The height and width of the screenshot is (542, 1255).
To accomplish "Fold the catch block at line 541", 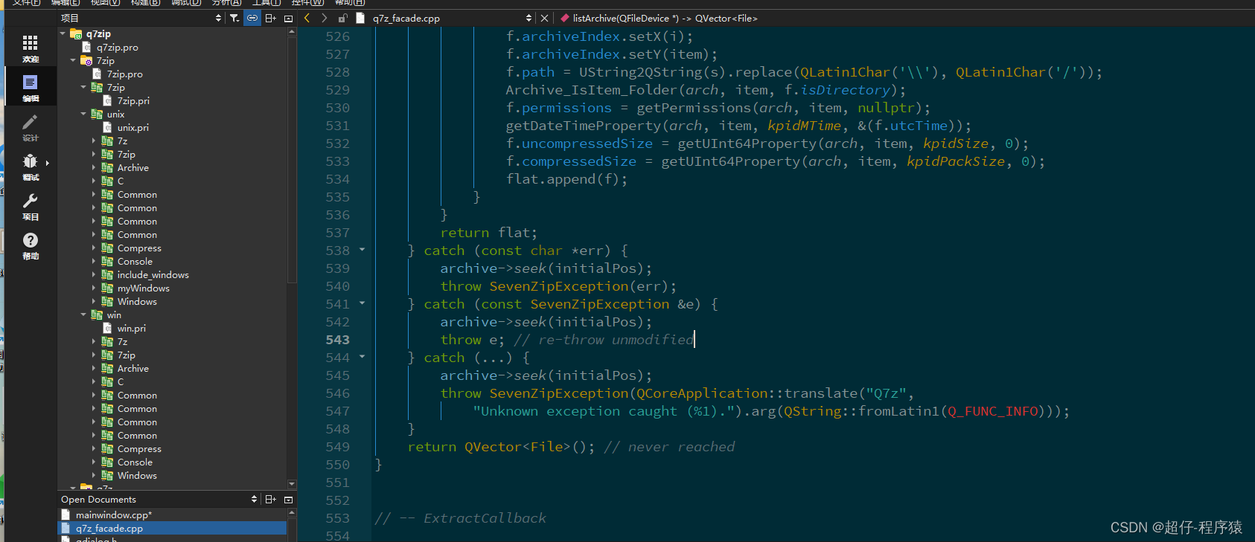I will pos(363,303).
